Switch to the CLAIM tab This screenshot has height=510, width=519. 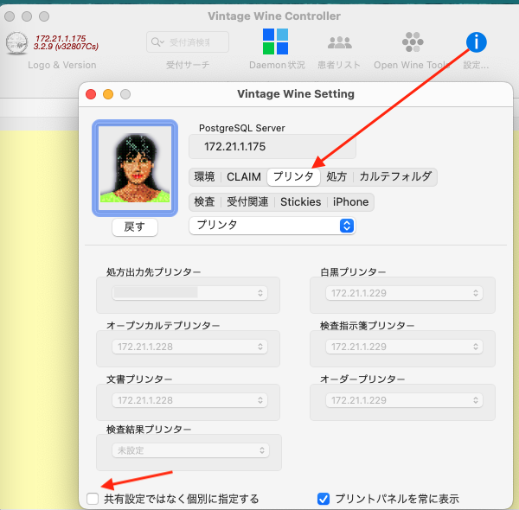tap(243, 177)
